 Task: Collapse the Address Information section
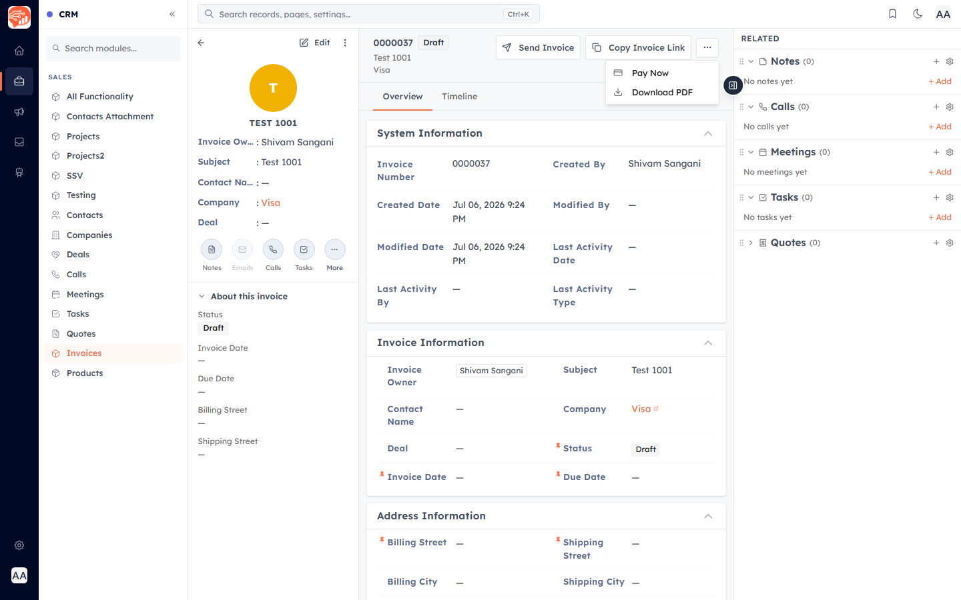pos(708,516)
